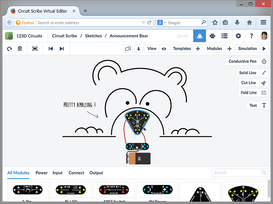Click zoom to fit icon
The height and width of the screenshot is (204, 273).
coord(35,49)
